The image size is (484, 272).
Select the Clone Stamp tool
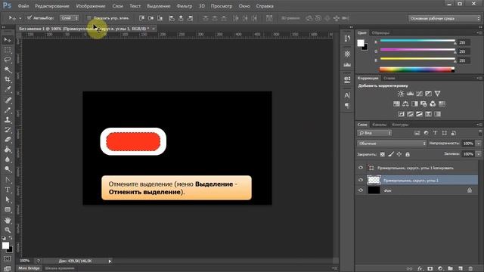pyautogui.click(x=8, y=120)
